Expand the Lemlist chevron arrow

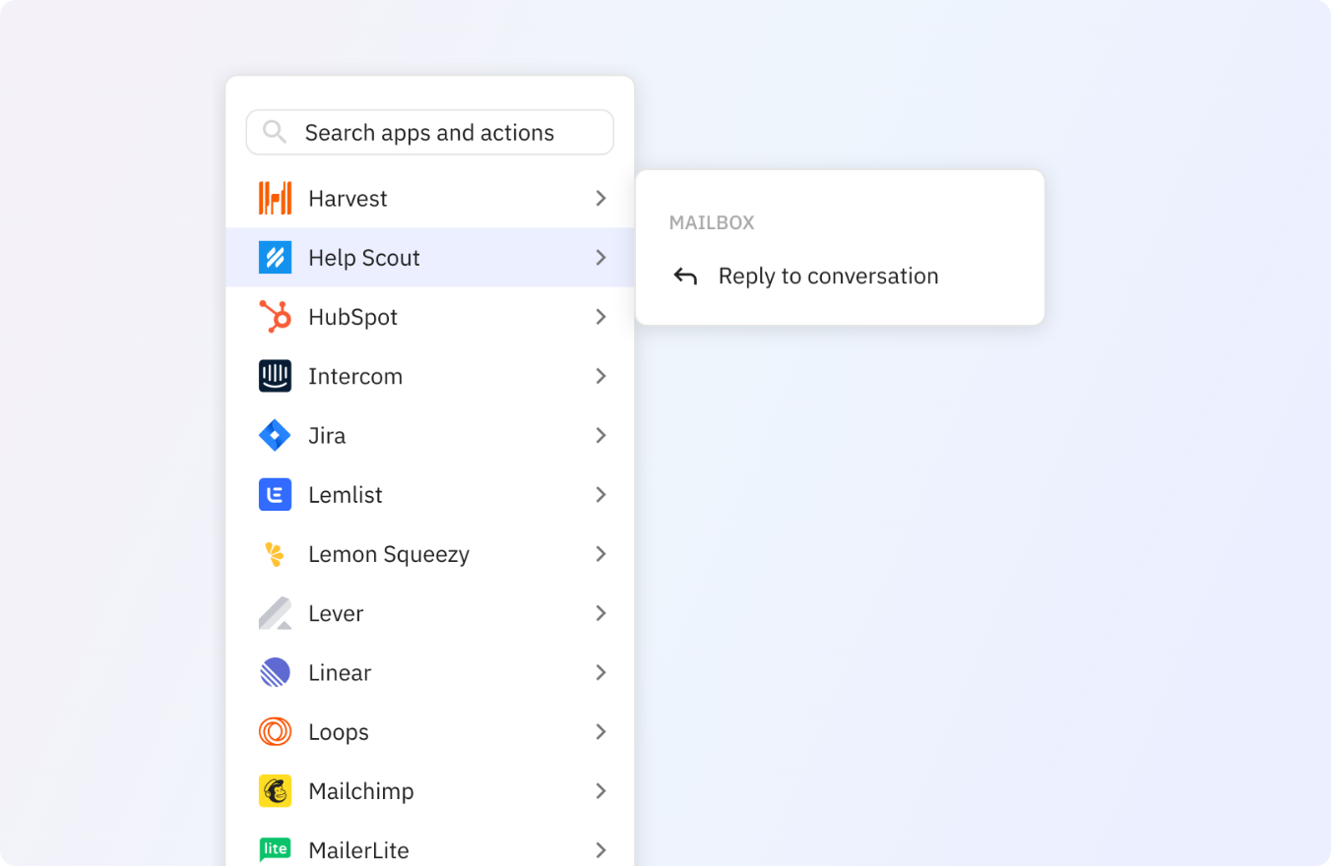click(601, 494)
